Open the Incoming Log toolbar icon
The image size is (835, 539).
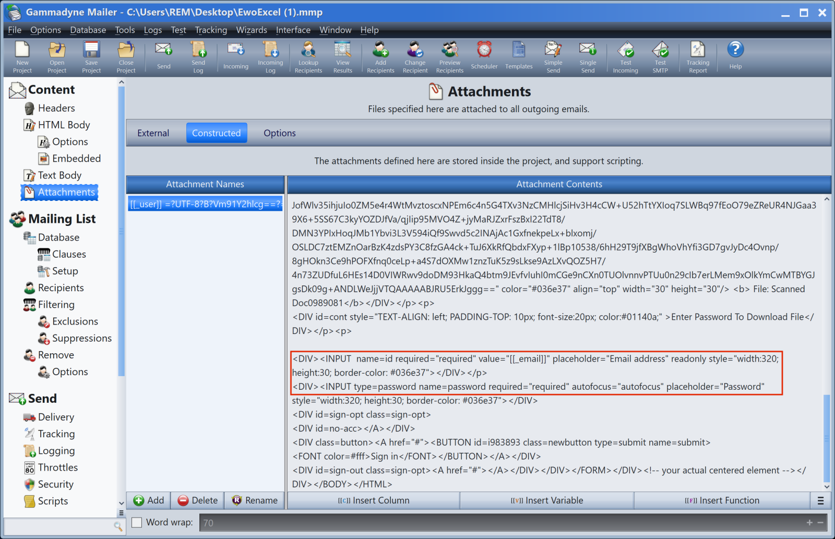pos(270,50)
